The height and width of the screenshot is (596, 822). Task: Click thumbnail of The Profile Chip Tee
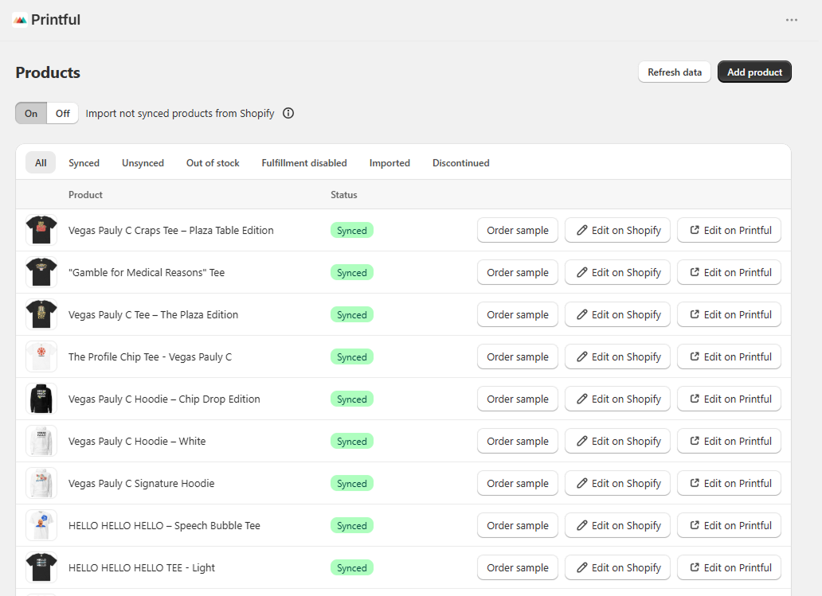[x=41, y=356]
